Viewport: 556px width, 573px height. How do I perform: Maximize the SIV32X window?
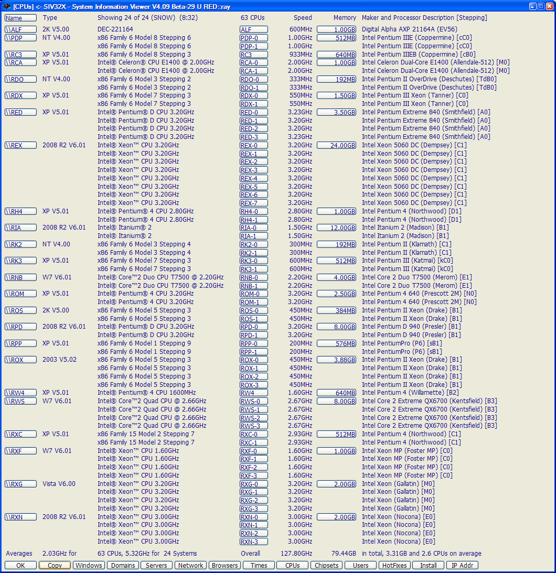pyautogui.click(x=541, y=6)
